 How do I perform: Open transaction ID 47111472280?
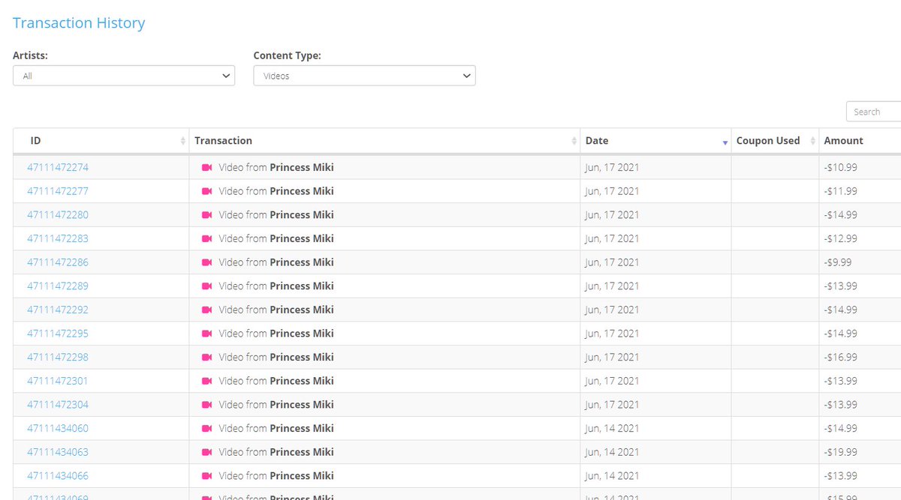point(58,215)
